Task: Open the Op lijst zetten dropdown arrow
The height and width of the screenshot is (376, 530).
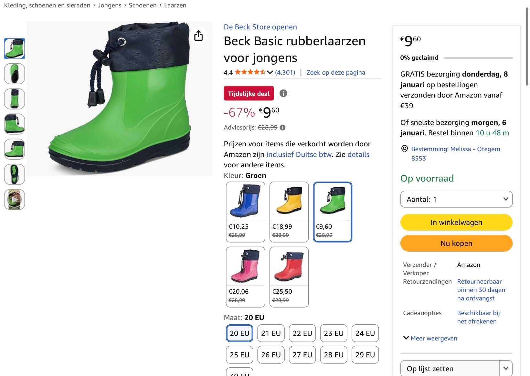Action: (x=505, y=368)
